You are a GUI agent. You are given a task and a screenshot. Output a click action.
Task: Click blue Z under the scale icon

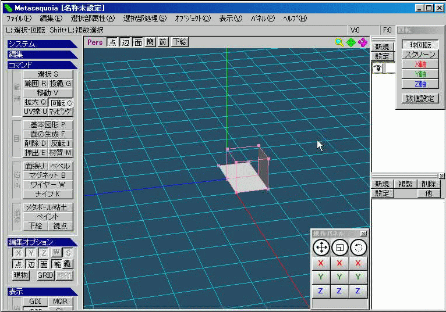[339, 291]
